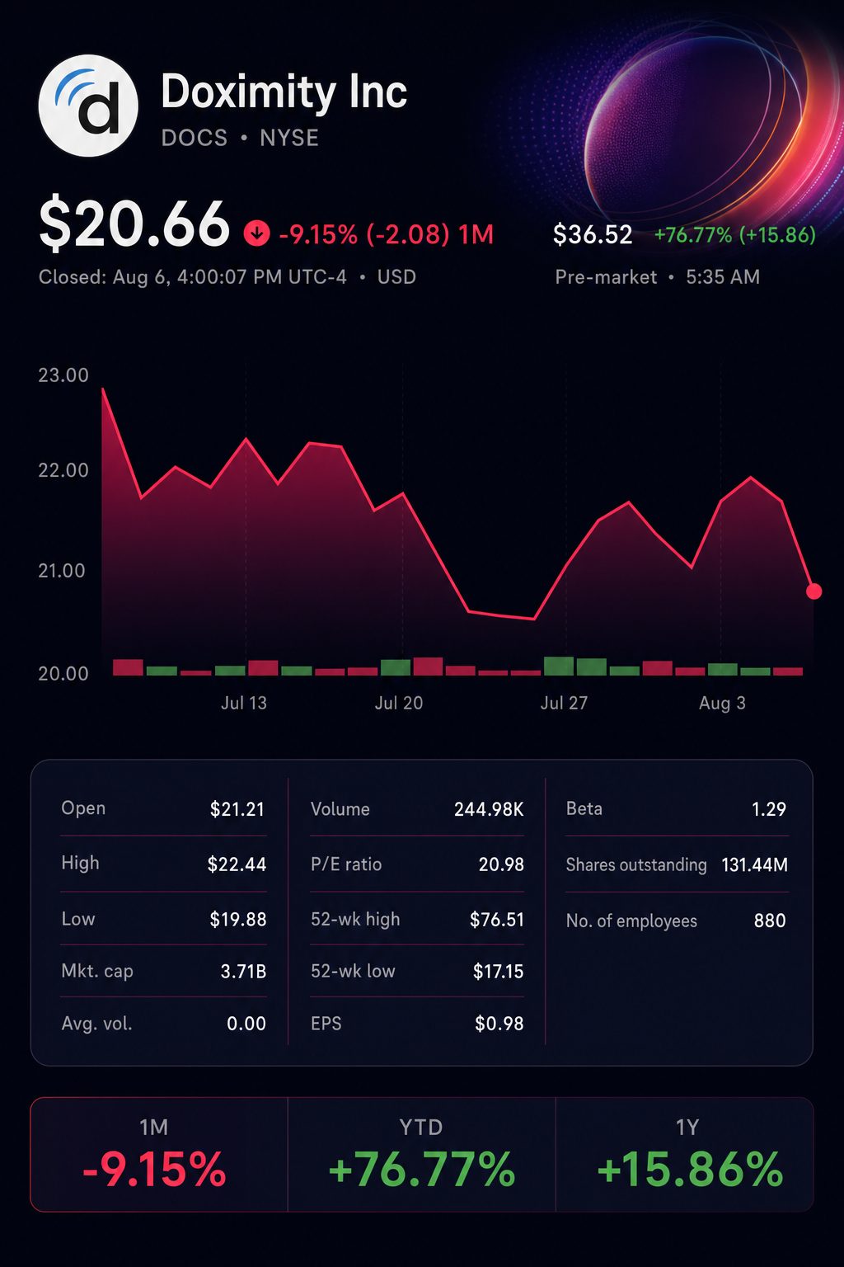Image resolution: width=844 pixels, height=1267 pixels.
Task: Click the DOCS • NYSE ticker label
Action: [x=240, y=138]
